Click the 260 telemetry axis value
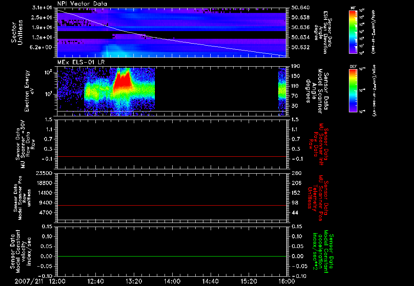Viewport: 414px width, 286px height. (296, 173)
